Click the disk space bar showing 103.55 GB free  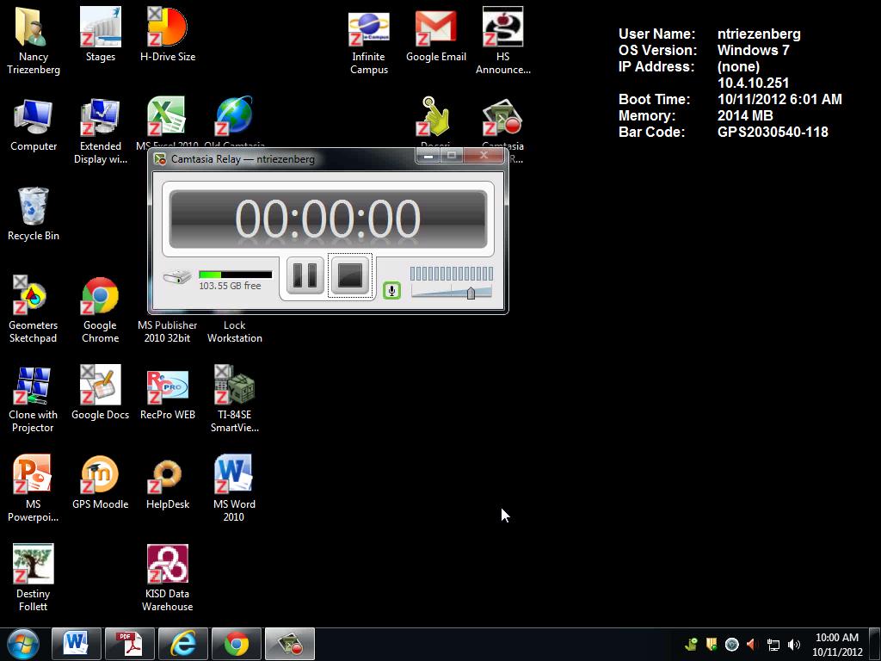pos(236,275)
